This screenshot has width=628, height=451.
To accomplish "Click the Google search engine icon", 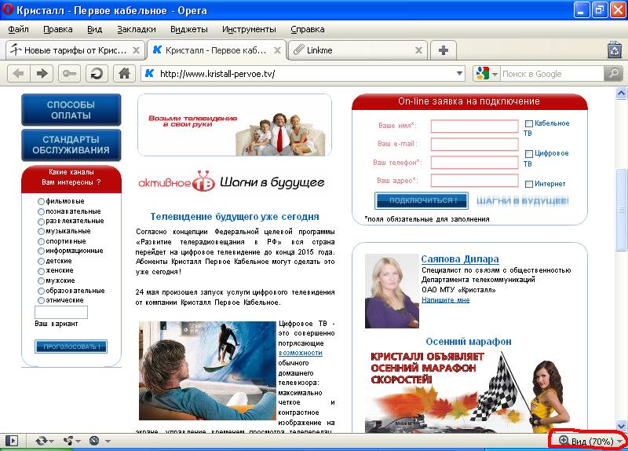I will point(482,74).
